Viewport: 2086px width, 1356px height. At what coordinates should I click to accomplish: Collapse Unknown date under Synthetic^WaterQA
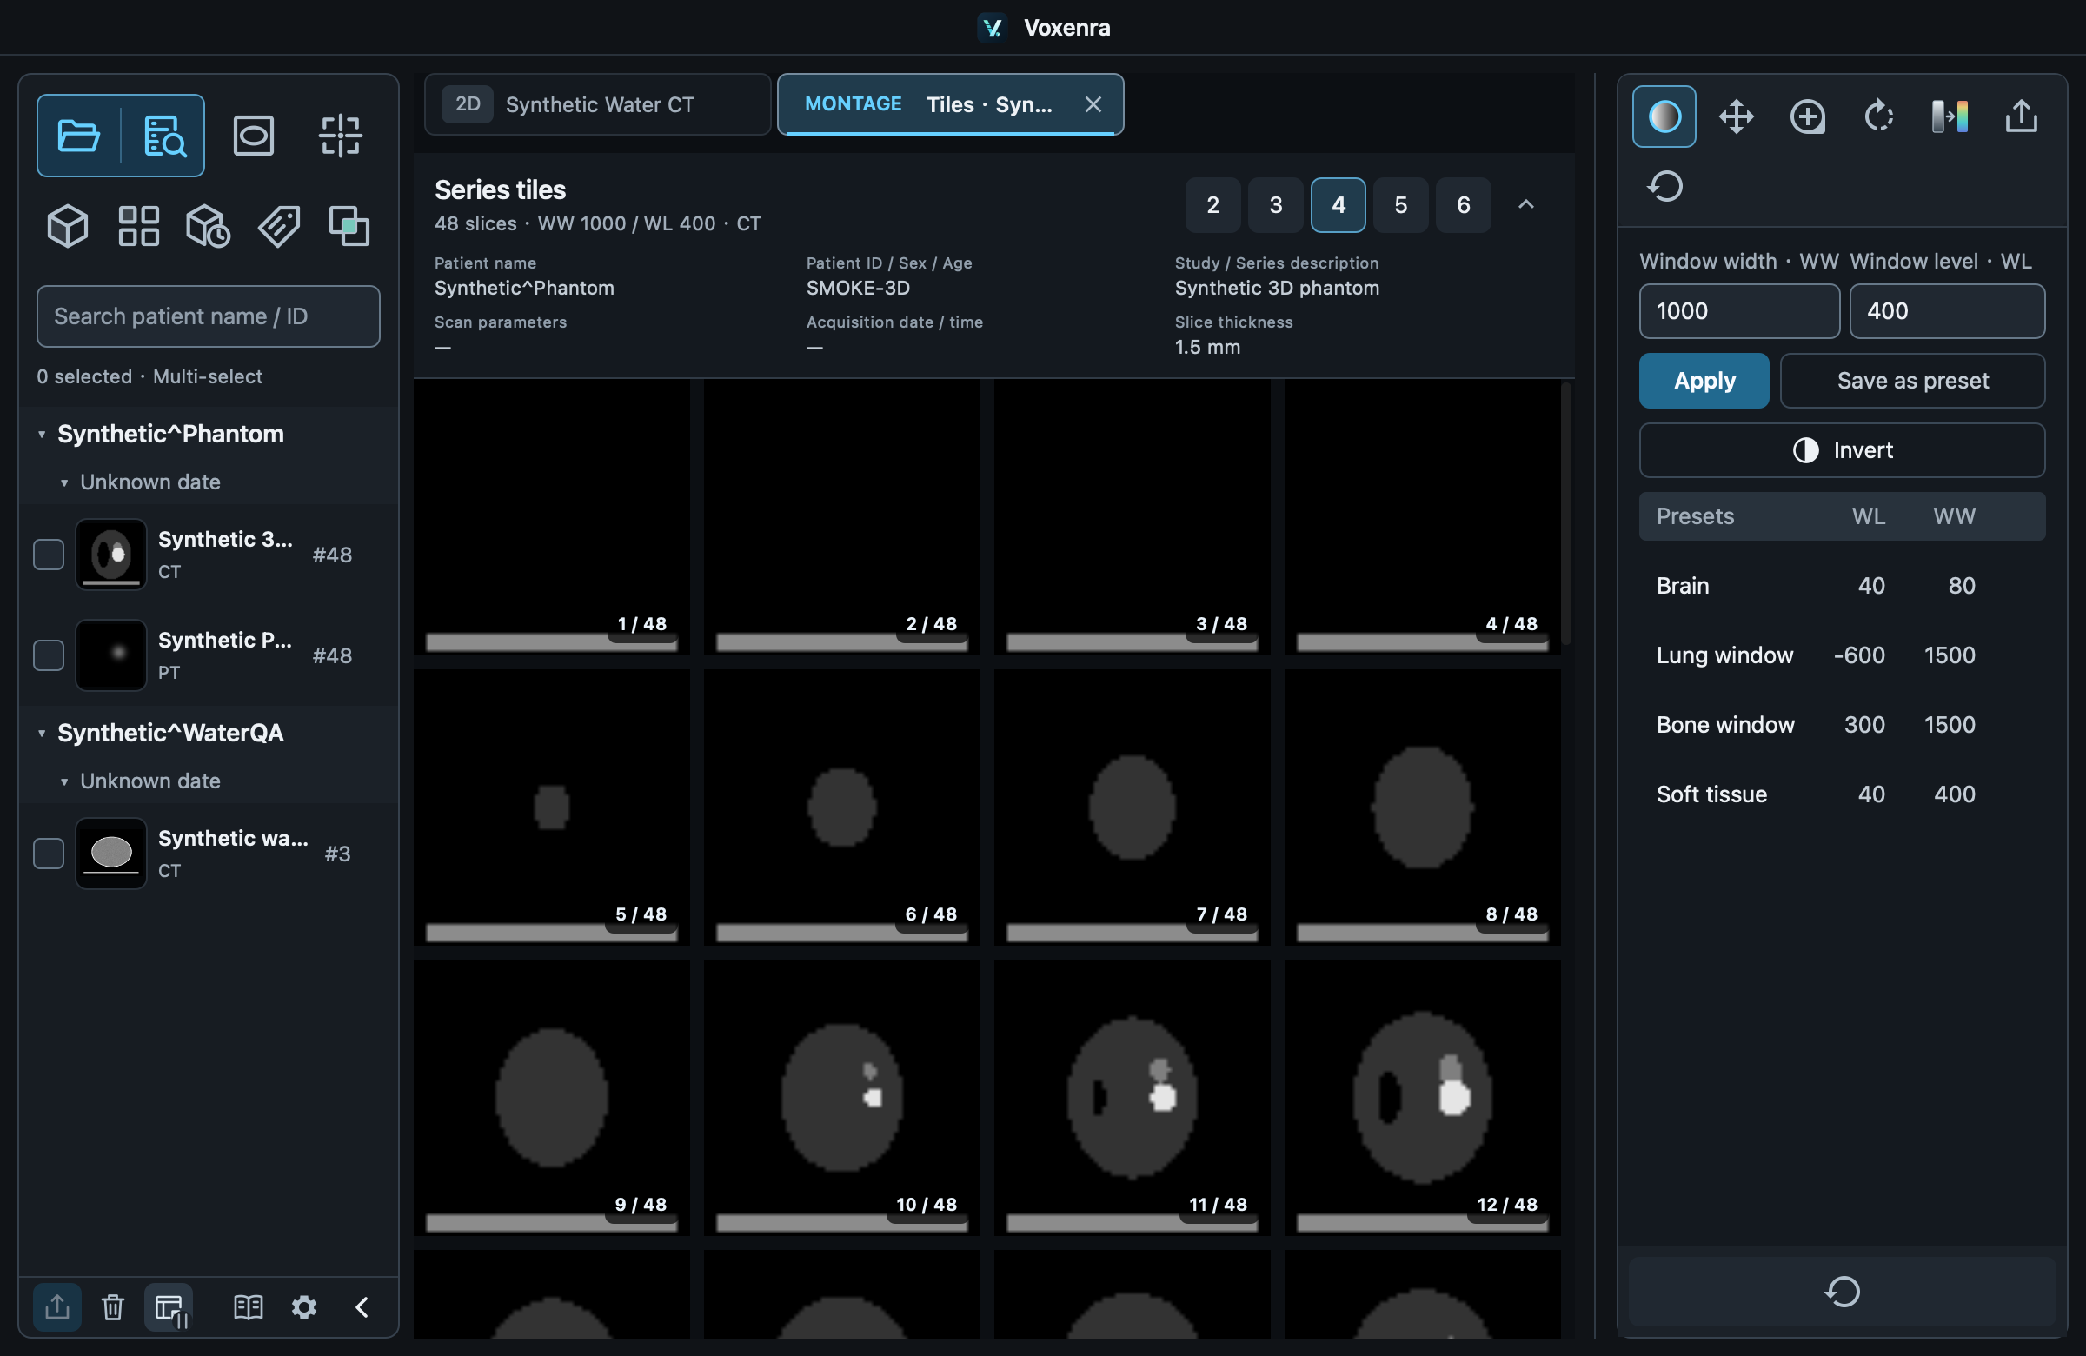[64, 781]
